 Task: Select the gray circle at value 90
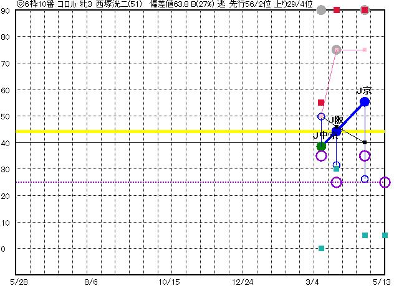(x=321, y=10)
